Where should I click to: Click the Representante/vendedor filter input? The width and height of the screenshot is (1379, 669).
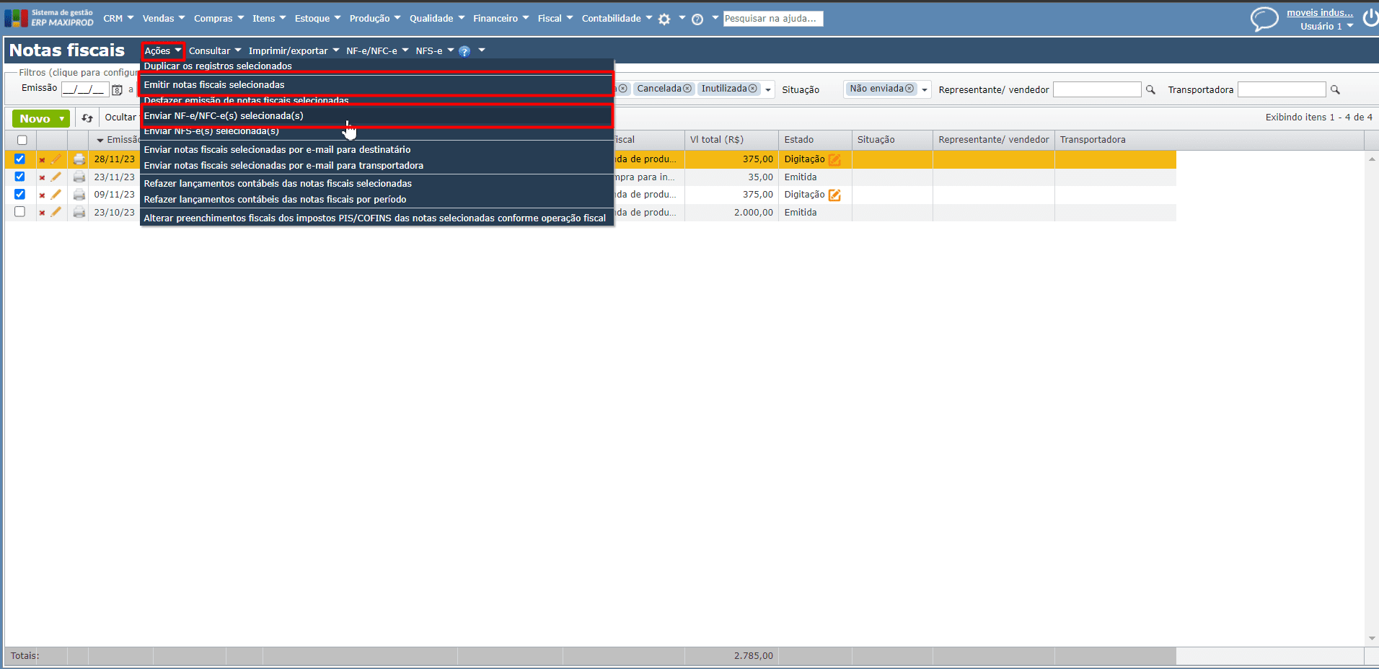coord(1097,89)
